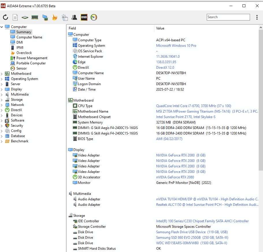Click the network audit computer toolbar icon
The height and width of the screenshot is (252, 263).
45,17
